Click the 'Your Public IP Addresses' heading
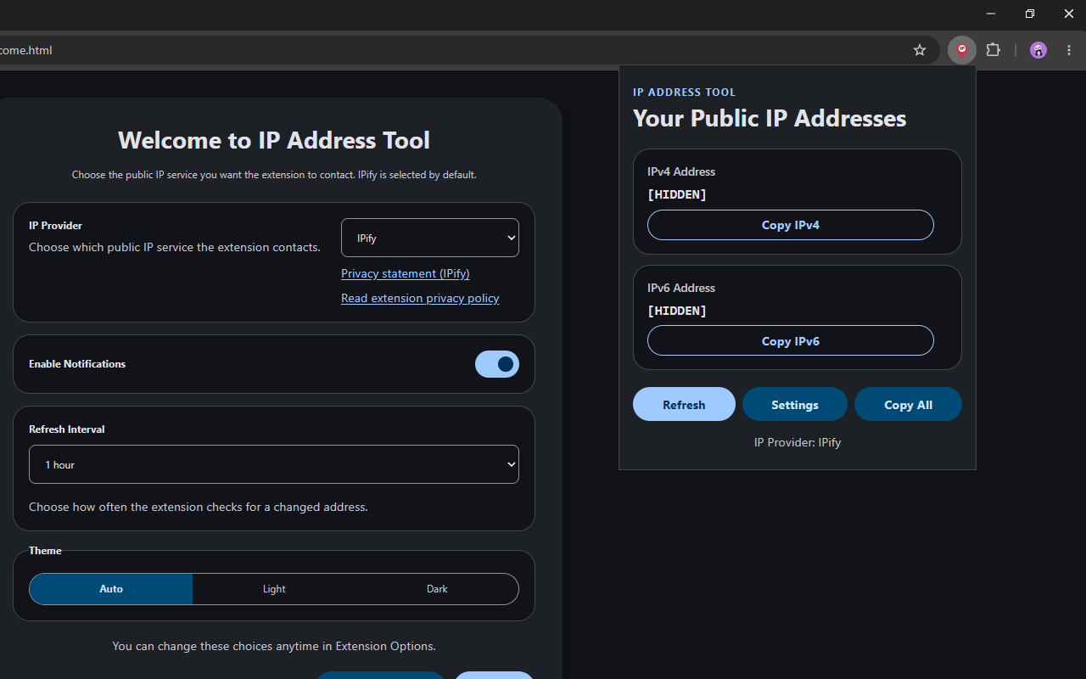 pos(770,118)
